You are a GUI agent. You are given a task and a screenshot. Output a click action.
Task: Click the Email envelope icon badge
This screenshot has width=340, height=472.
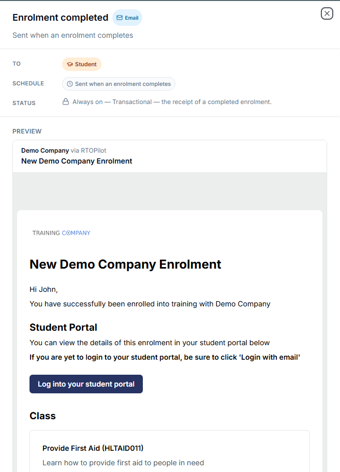click(120, 18)
